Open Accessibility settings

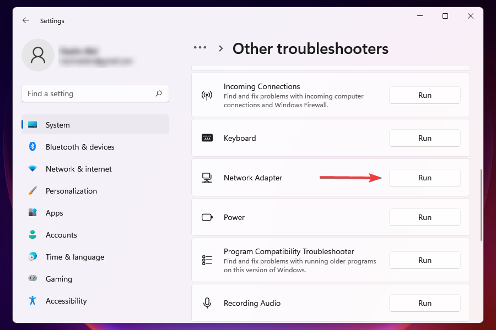[95, 301]
